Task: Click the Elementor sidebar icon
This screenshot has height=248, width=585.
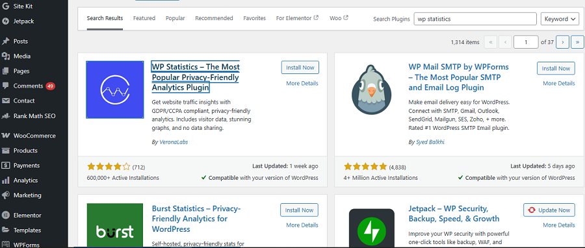Action: pyautogui.click(x=6, y=216)
